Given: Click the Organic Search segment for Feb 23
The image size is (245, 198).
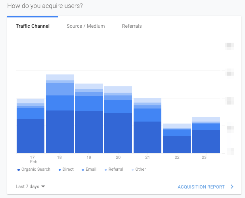Looking at the screenshot, I should [206, 141].
